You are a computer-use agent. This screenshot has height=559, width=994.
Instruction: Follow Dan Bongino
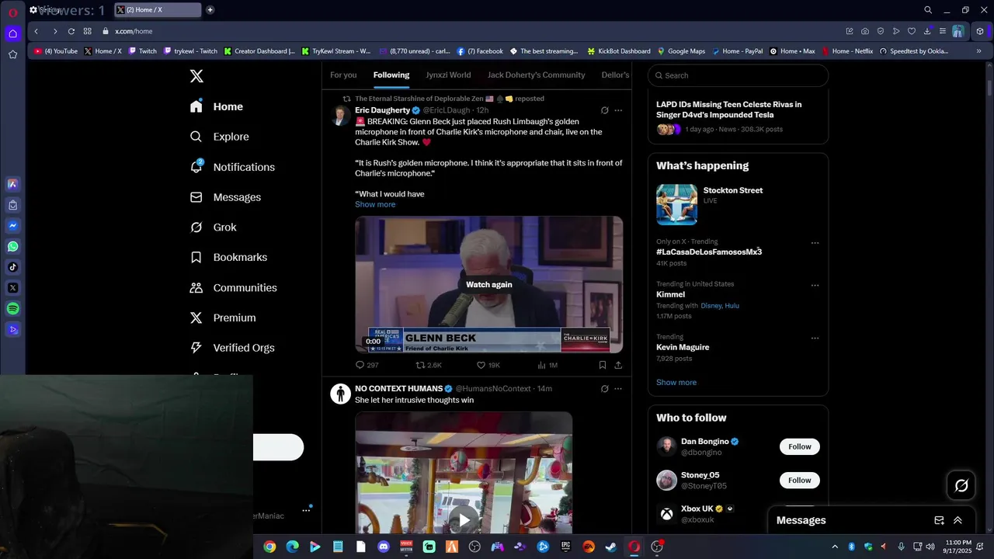point(800,446)
